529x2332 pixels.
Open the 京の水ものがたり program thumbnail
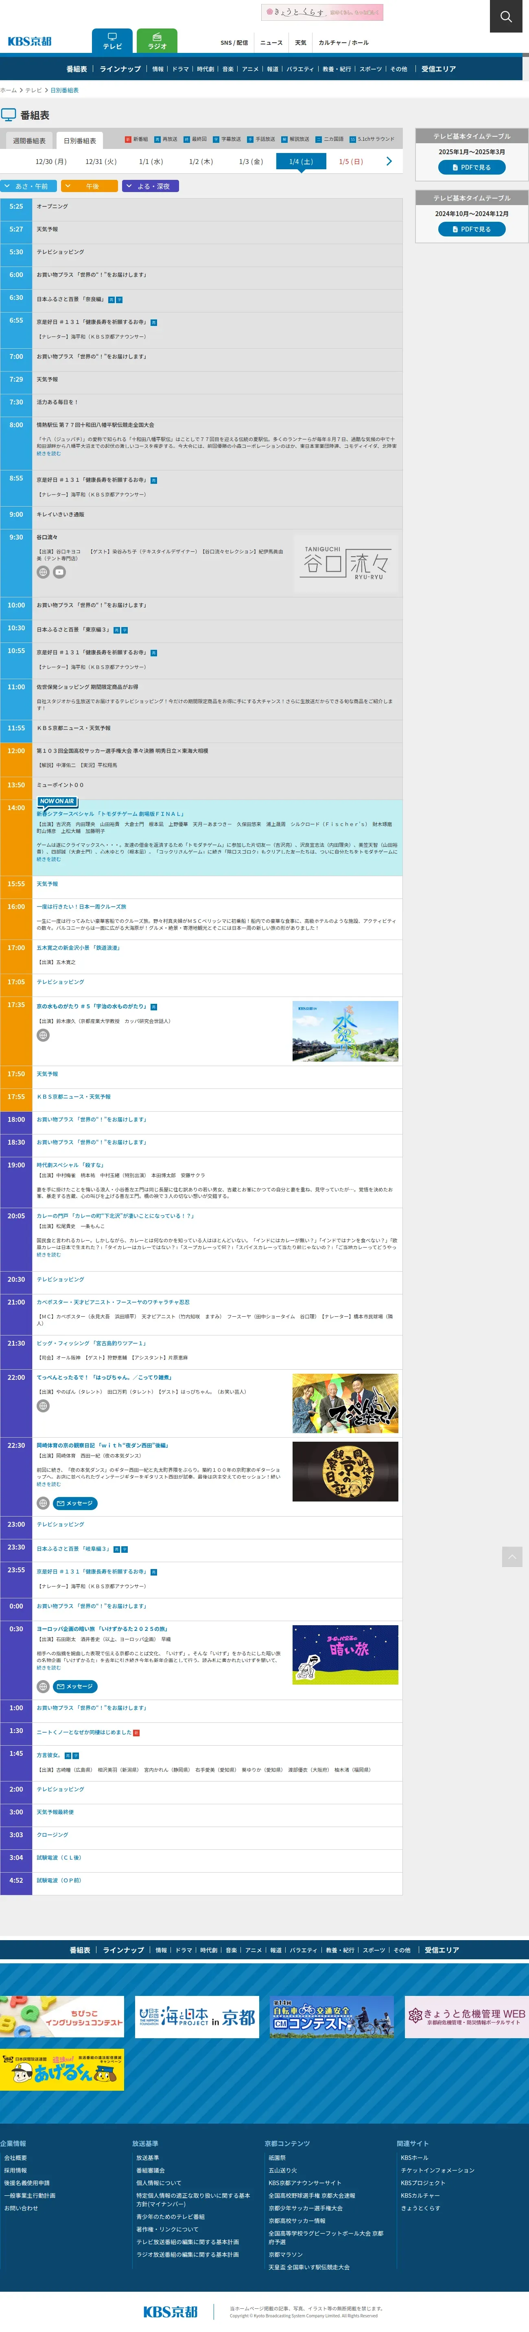(345, 1031)
